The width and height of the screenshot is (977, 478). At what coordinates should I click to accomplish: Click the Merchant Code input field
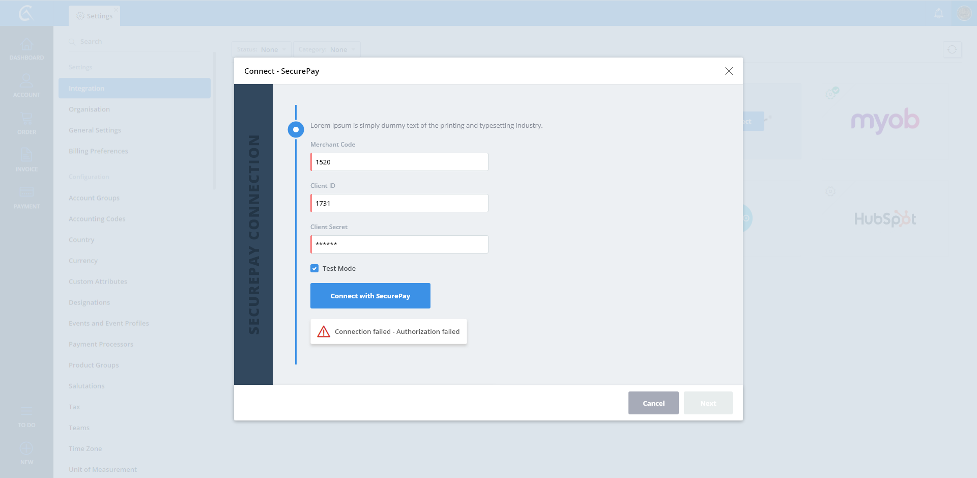(x=399, y=162)
